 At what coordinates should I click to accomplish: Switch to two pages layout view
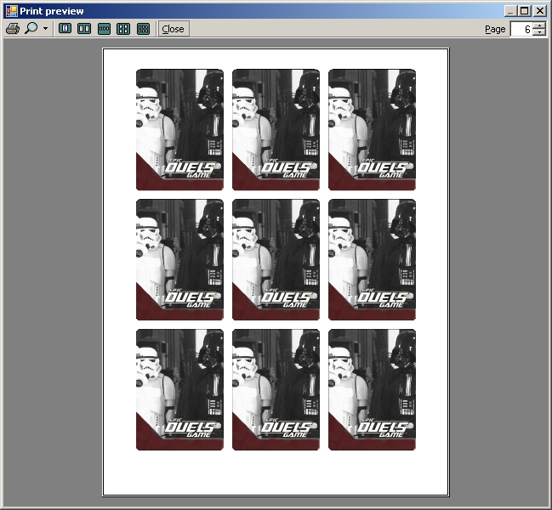click(84, 29)
